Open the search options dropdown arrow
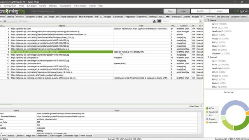Image resolution: width=249 pixels, height=140 pixels. point(201,21)
